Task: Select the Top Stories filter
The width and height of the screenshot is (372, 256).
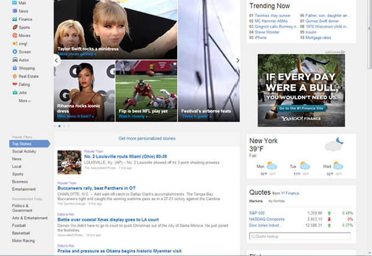Action: pyautogui.click(x=30, y=144)
